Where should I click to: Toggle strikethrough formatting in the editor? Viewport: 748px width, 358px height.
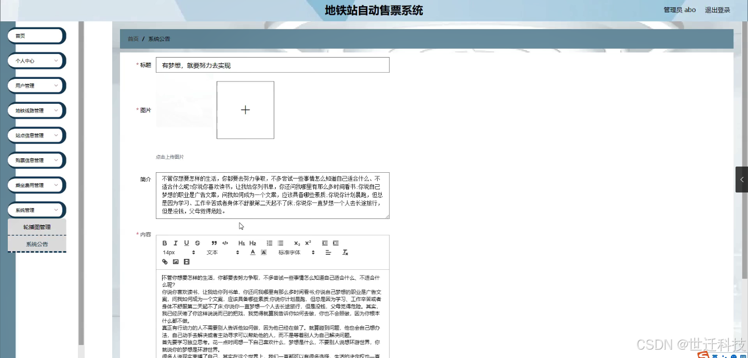(197, 243)
